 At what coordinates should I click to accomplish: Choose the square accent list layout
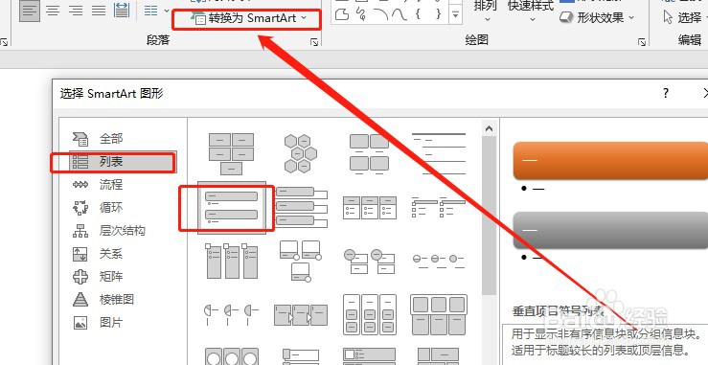(439, 207)
